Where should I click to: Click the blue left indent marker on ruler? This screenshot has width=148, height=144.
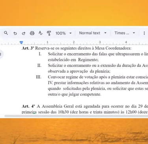(x=21, y=42)
